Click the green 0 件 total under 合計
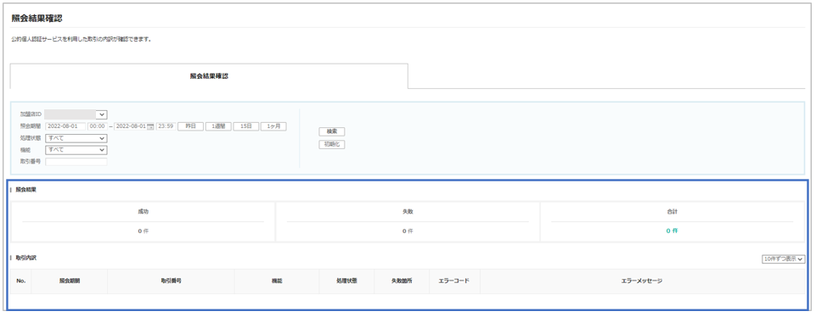Image resolution: width=816 pixels, height=317 pixels. (672, 231)
